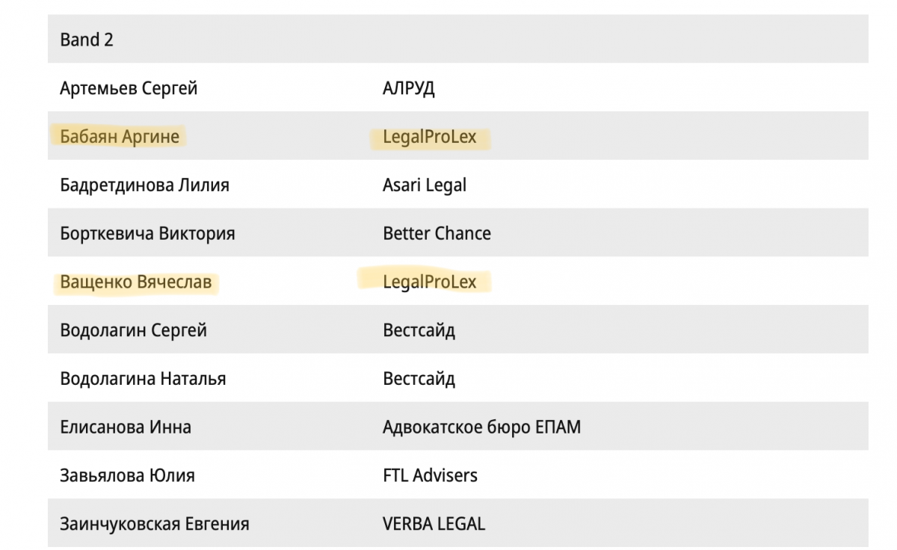Click the Band 2 header row
The width and height of the screenshot is (897, 550).
[x=458, y=39]
